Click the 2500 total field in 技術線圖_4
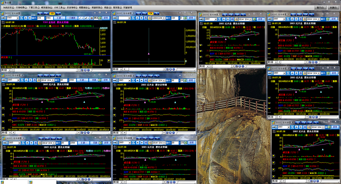 click(73, 80)
